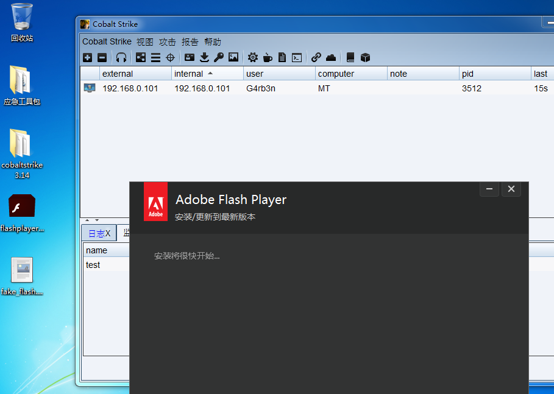Select the cobaltstrike 3.14 folder icon
Viewport: 554px width, 394px height.
point(22,154)
